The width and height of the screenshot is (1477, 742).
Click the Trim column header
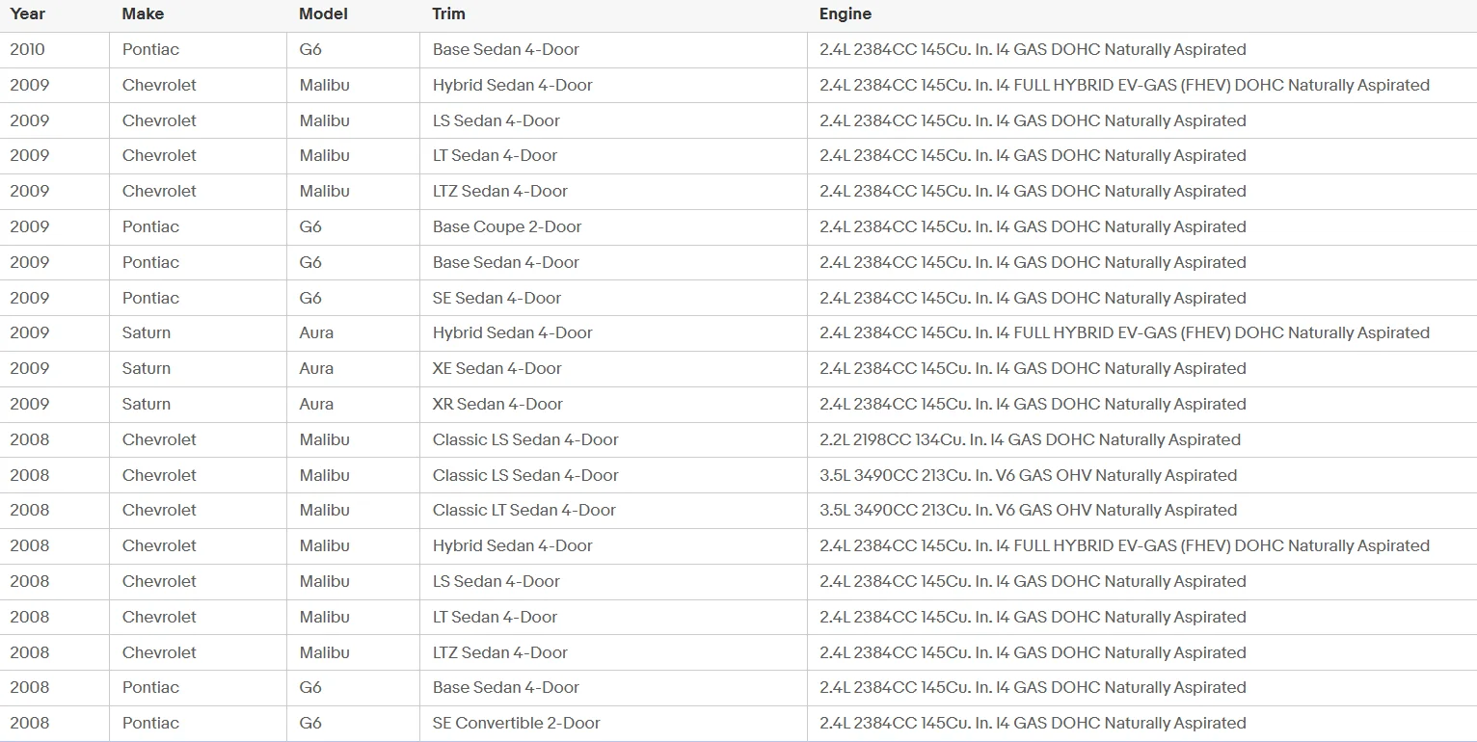449,14
